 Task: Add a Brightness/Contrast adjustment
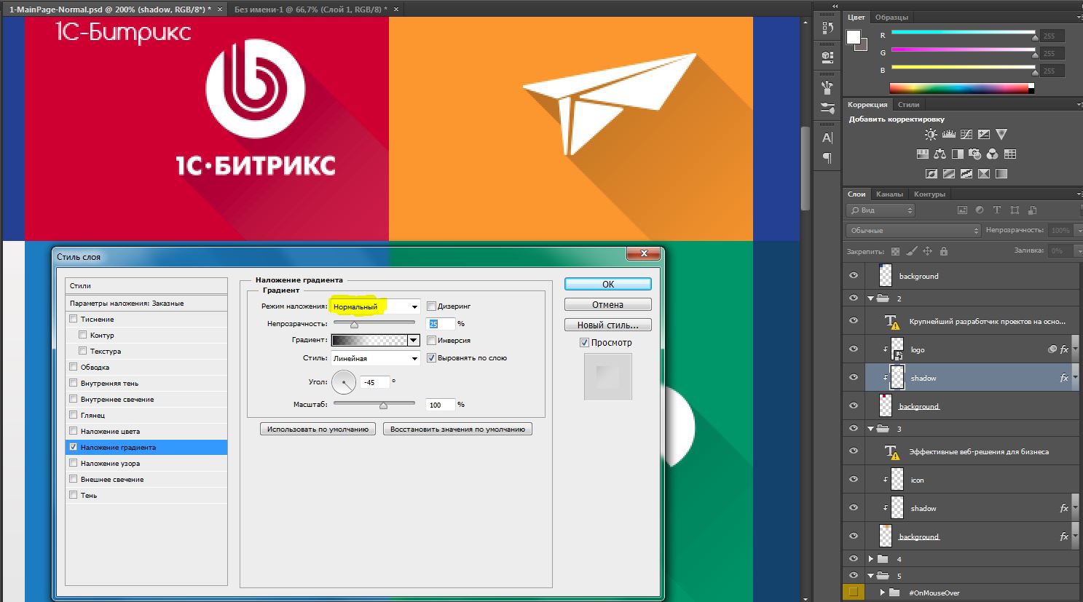(931, 135)
